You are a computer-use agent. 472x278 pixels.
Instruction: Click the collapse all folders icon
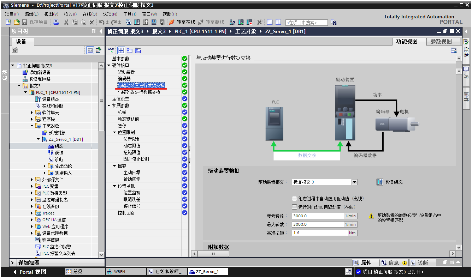(130, 50)
